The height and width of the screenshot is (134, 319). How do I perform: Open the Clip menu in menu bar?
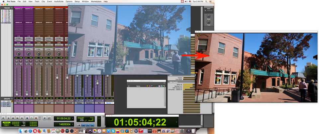coord(43,1)
